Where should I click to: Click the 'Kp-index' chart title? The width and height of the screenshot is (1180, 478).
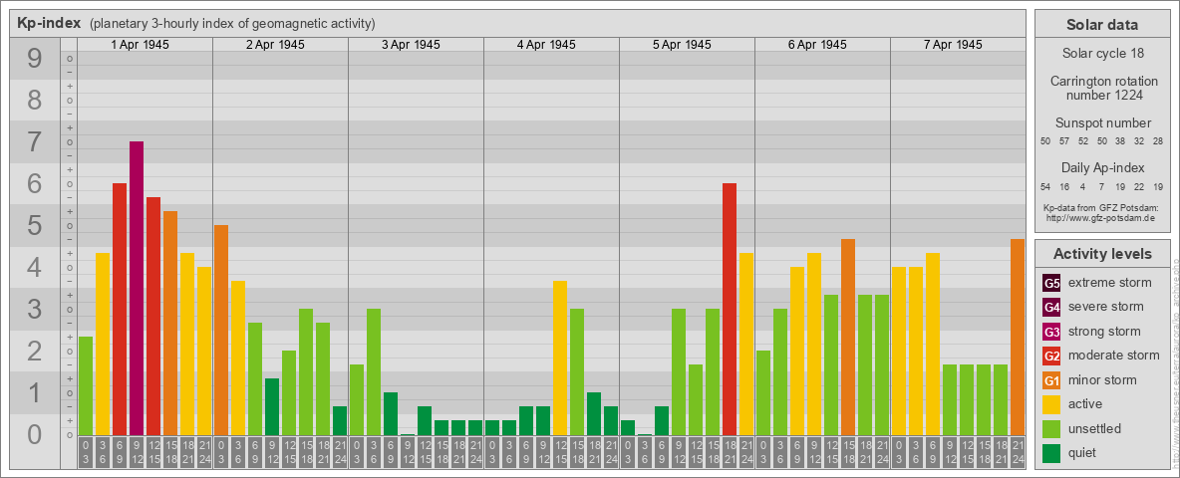coord(49,23)
